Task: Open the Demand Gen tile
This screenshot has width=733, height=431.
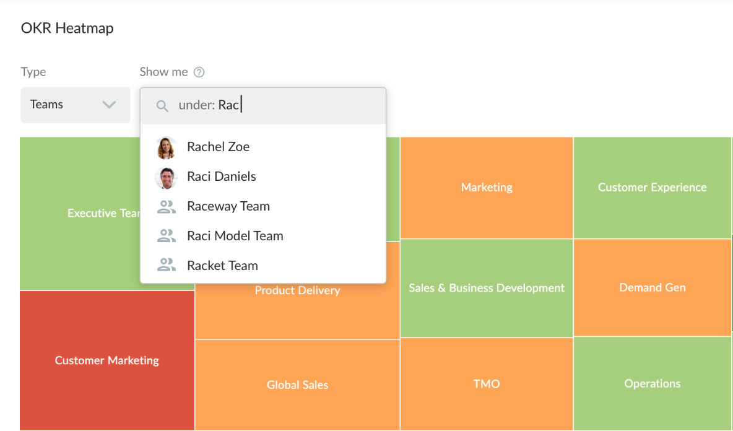Action: [652, 287]
